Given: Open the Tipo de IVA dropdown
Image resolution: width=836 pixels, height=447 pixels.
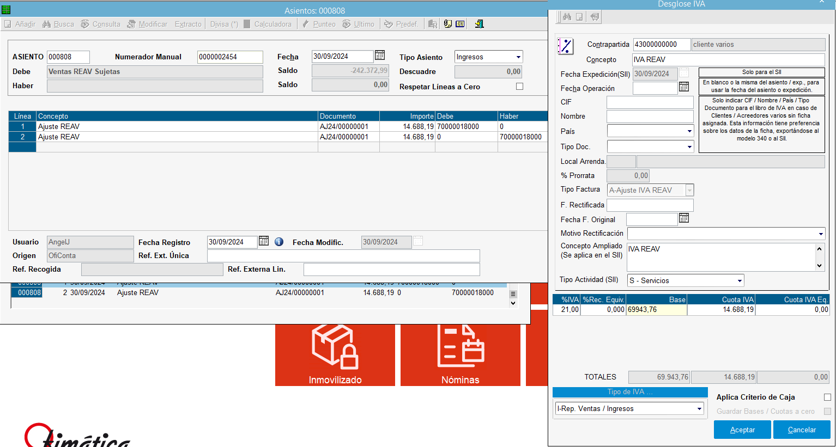Looking at the screenshot, I should (x=699, y=409).
